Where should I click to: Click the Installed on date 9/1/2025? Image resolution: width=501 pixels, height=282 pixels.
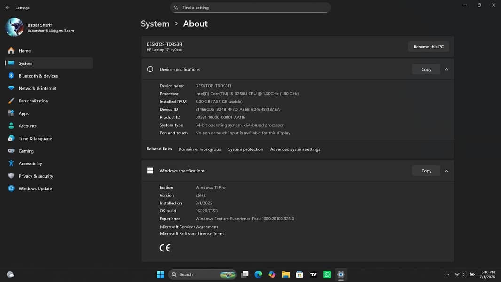click(x=204, y=203)
